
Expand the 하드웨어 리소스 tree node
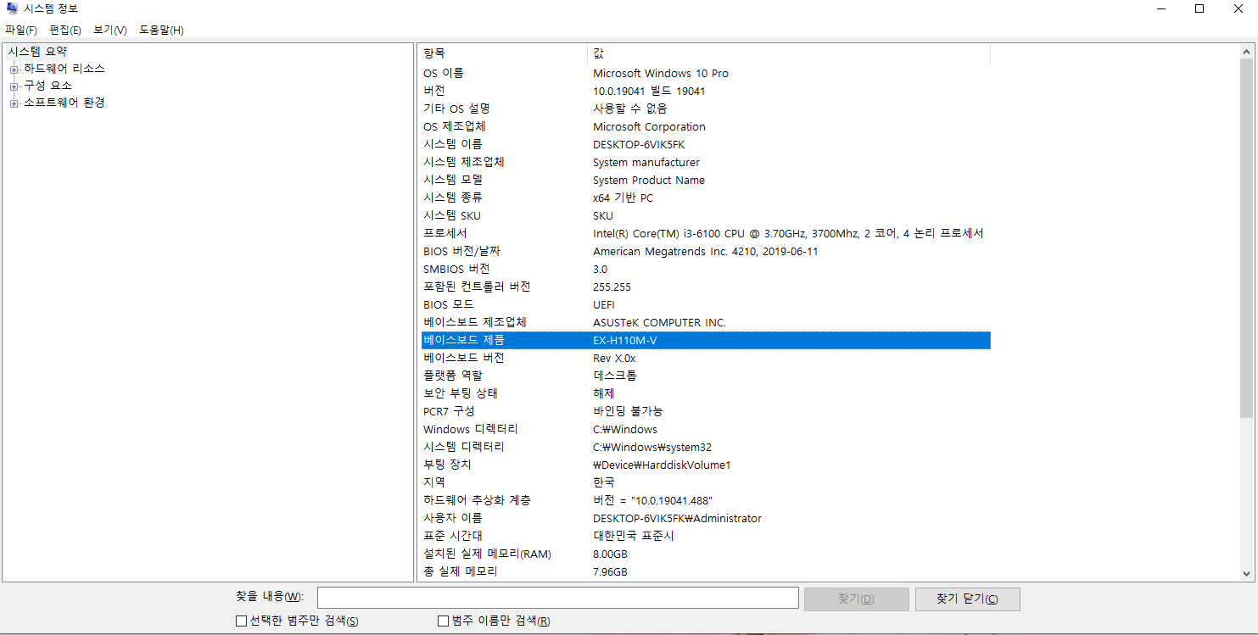click(x=13, y=70)
